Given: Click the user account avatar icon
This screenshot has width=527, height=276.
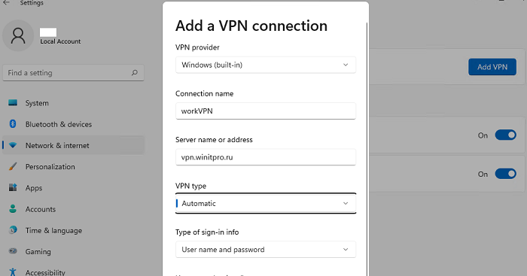Looking at the screenshot, I should click(18, 35).
